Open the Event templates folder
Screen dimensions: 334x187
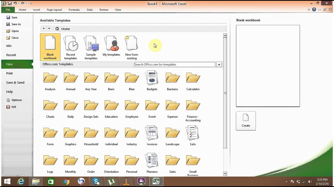pyautogui.click(x=152, y=109)
